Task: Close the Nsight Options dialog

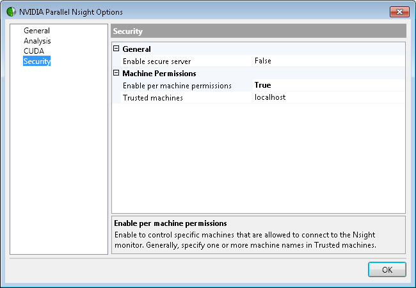Action: (x=398, y=12)
